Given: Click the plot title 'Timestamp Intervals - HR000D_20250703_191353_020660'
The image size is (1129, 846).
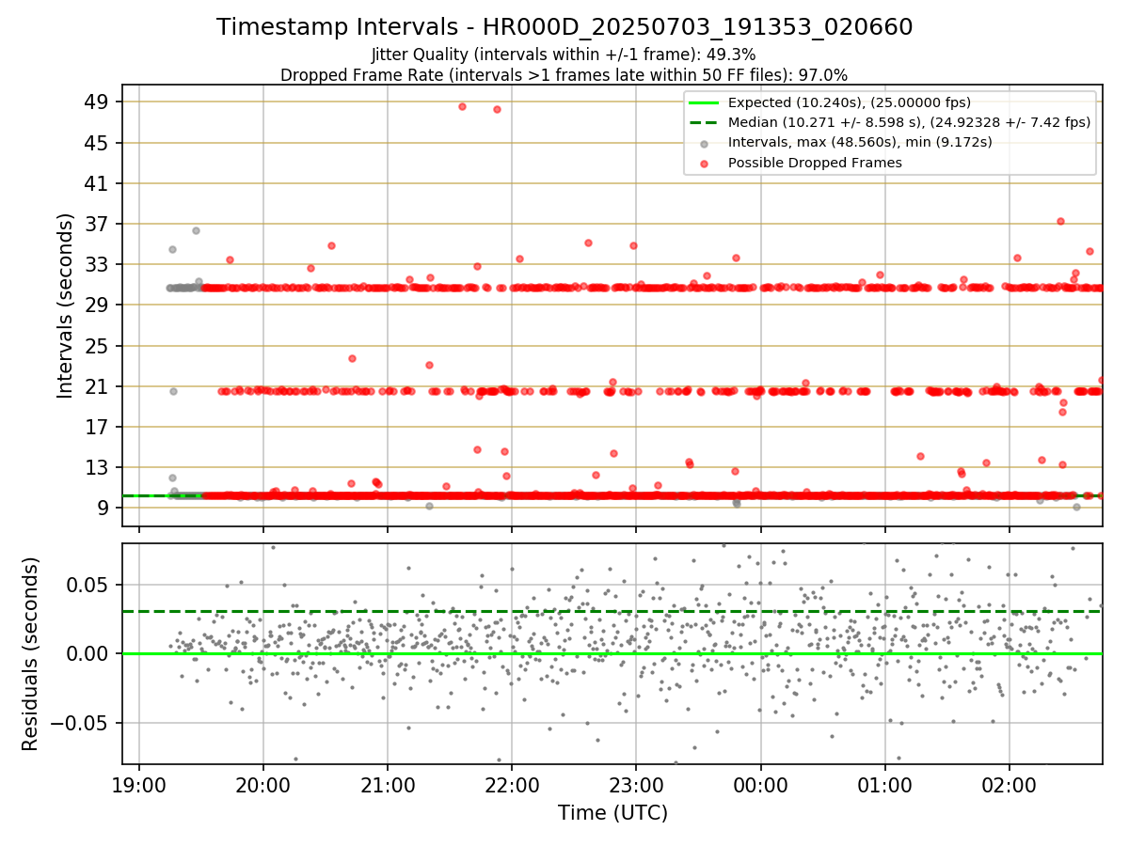Looking at the screenshot, I should [x=564, y=27].
